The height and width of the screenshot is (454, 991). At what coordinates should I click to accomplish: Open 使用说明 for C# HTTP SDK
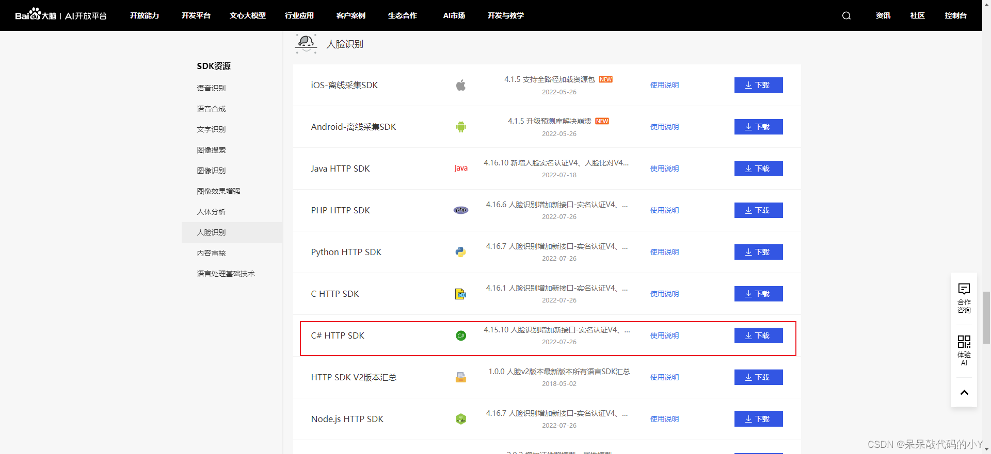point(664,335)
